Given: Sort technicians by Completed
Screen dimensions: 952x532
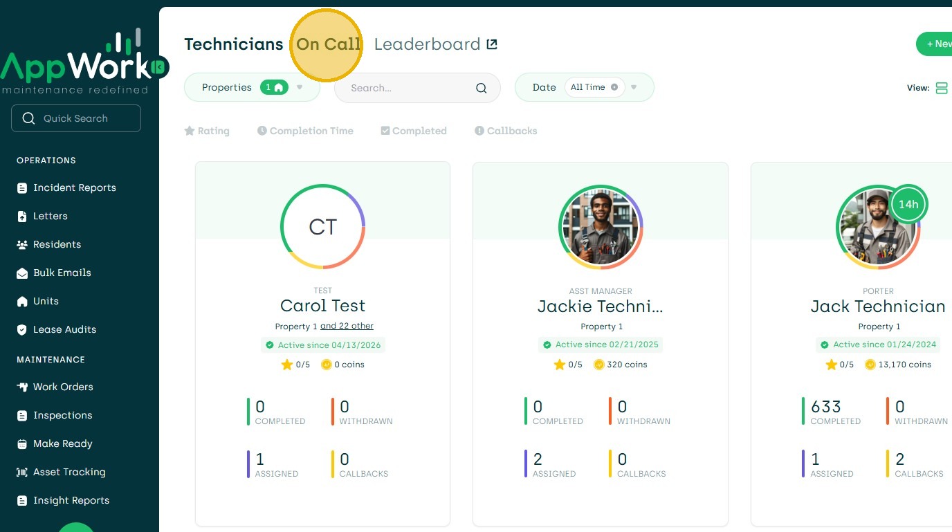Looking at the screenshot, I should click(x=414, y=131).
